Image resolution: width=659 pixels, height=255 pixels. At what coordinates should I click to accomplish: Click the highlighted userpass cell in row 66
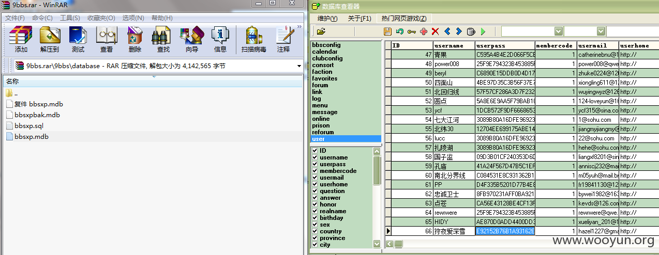pyautogui.click(x=505, y=231)
